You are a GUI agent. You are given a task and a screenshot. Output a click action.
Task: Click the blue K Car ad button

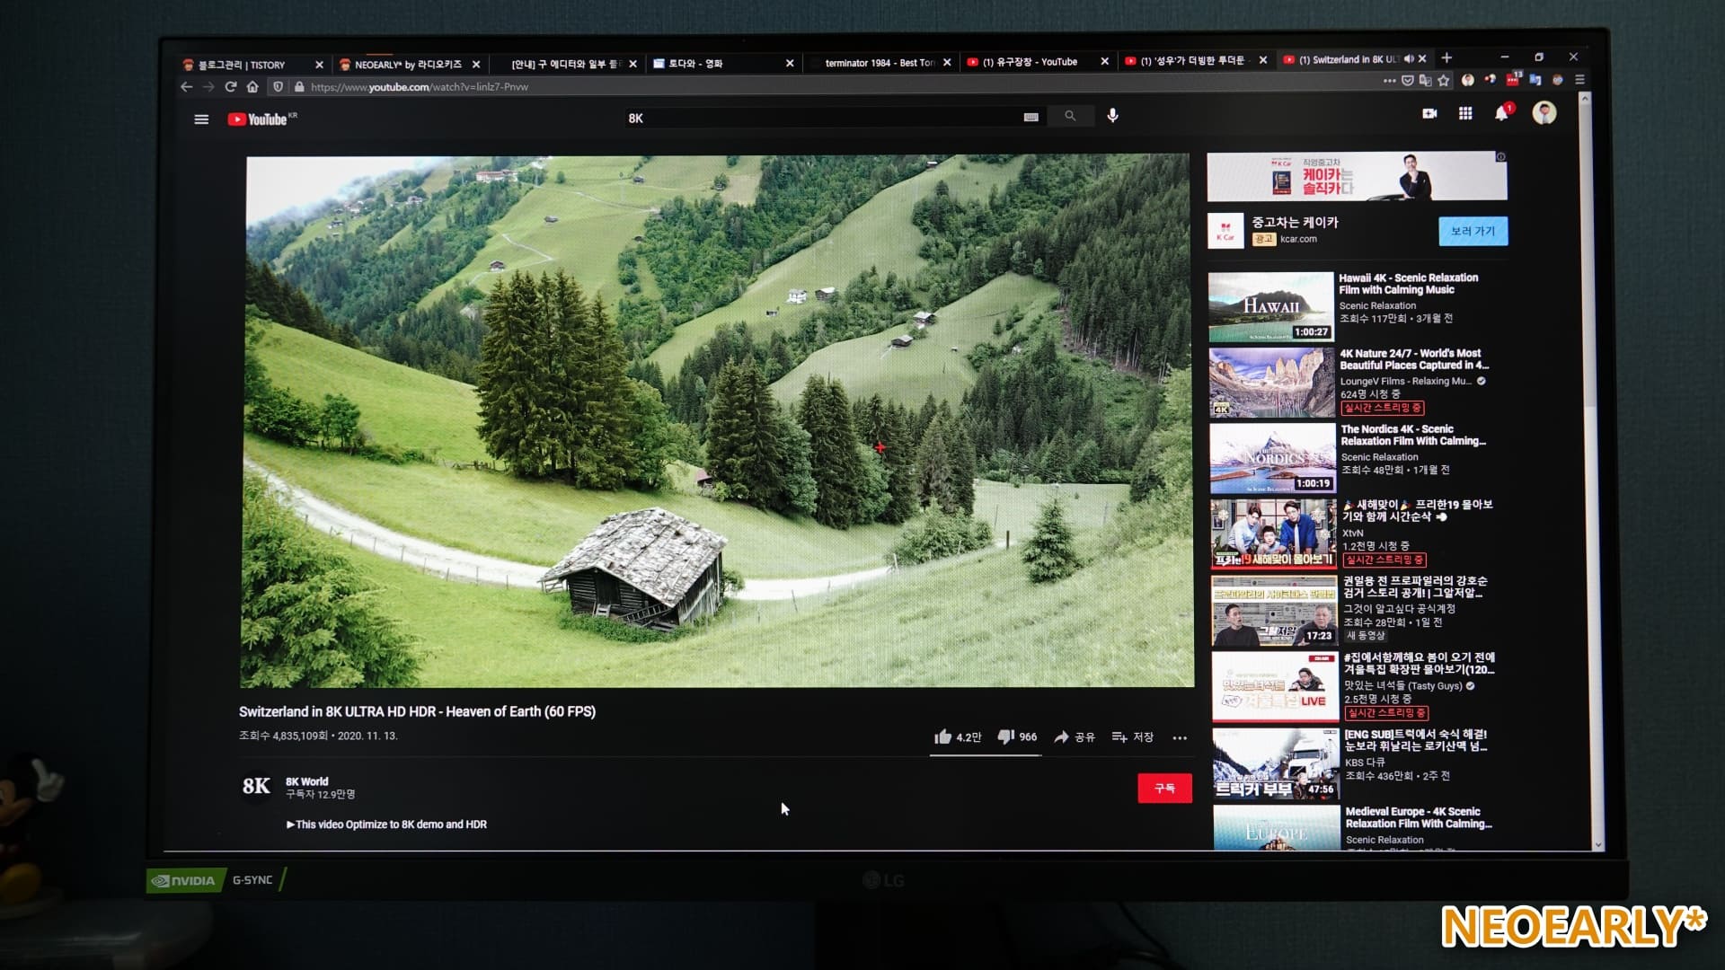tap(1473, 231)
